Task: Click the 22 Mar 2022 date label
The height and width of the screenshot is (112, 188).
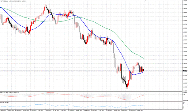Action: pos(94,110)
